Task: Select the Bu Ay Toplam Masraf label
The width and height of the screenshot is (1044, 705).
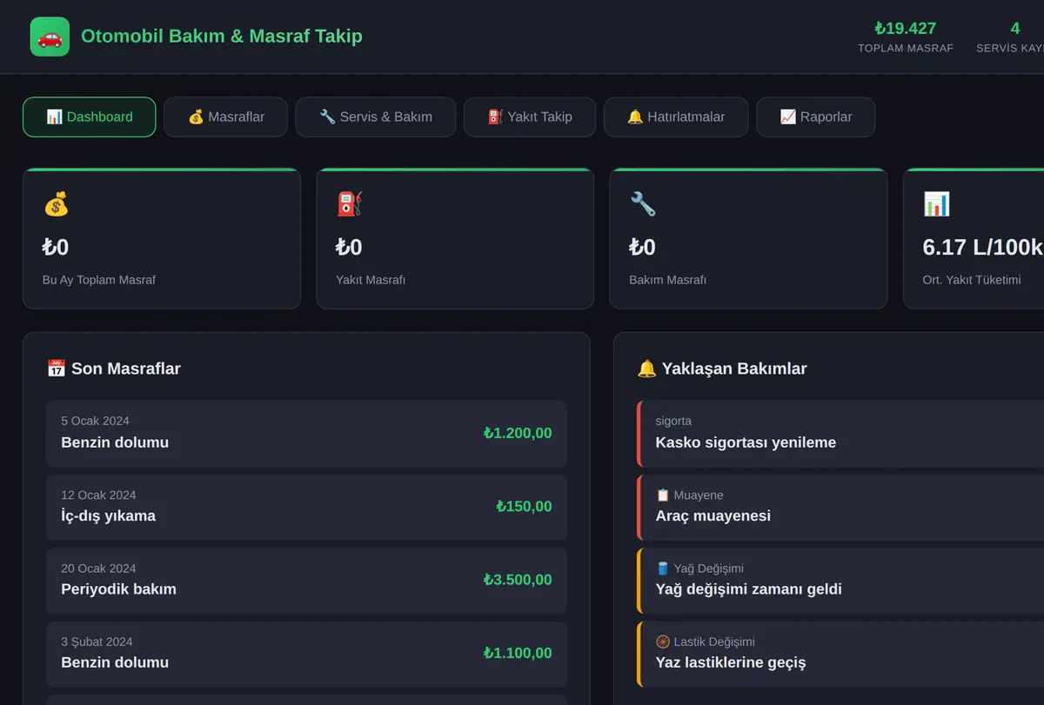Action: [99, 280]
